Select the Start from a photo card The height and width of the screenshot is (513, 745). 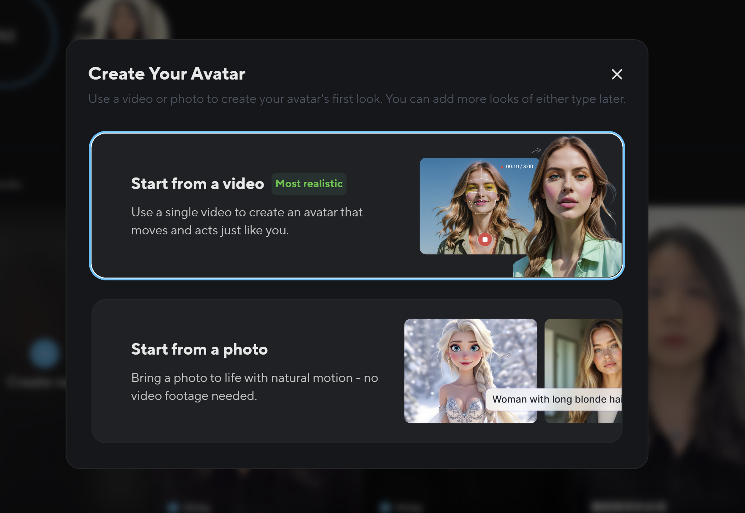(x=357, y=371)
